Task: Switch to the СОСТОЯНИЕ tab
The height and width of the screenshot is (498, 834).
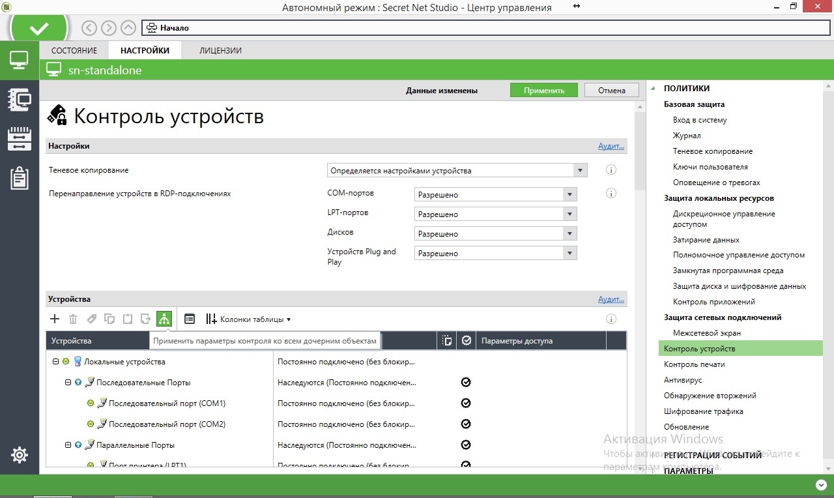Action: pos(75,50)
